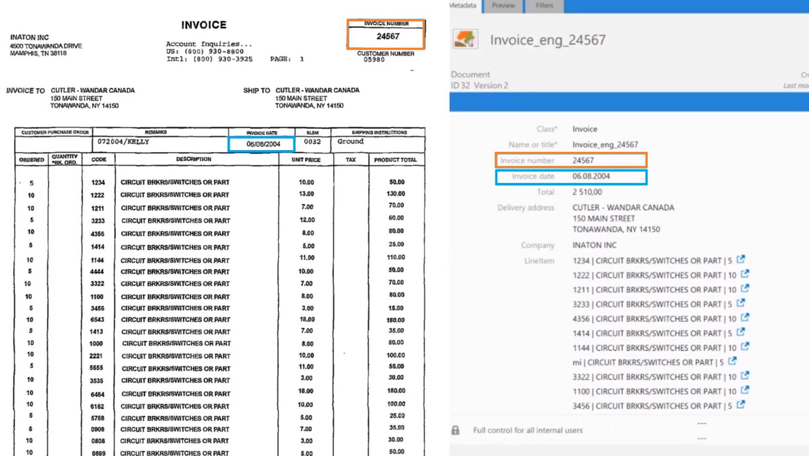Open external link for line item 4356
Screen dimensions: 809x456
(x=745, y=317)
